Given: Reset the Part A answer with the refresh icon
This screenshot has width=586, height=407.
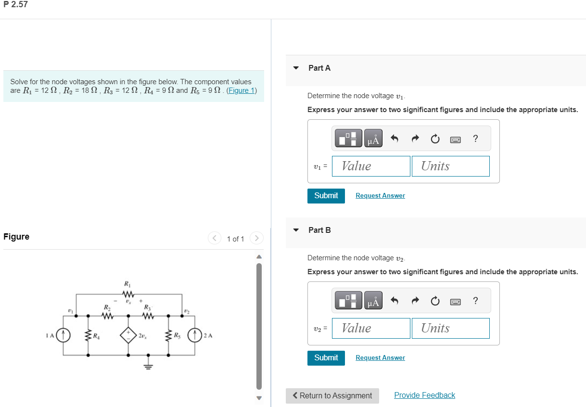Looking at the screenshot, I should [435, 138].
